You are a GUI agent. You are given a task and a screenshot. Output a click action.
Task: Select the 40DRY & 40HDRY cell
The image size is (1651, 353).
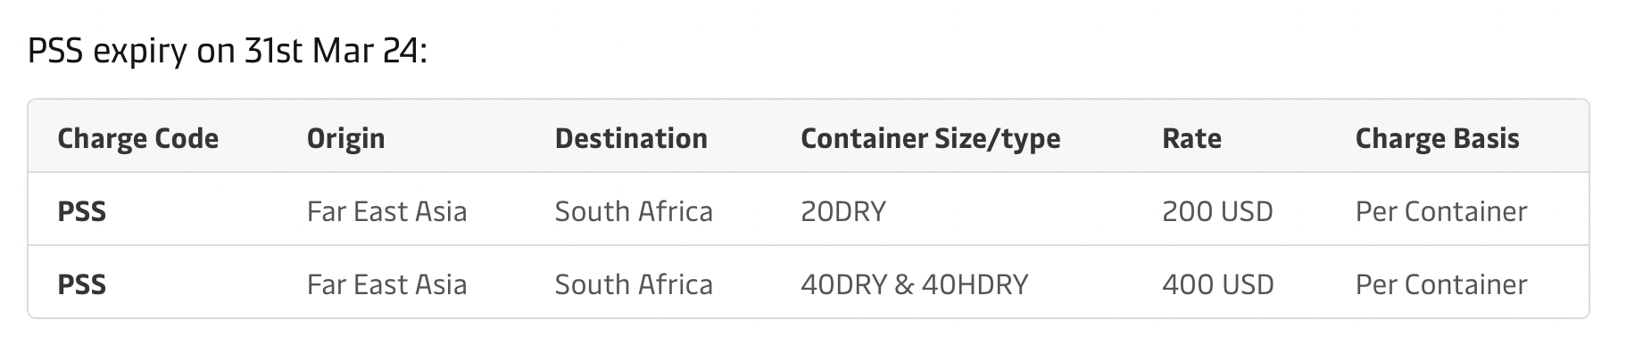tap(915, 285)
